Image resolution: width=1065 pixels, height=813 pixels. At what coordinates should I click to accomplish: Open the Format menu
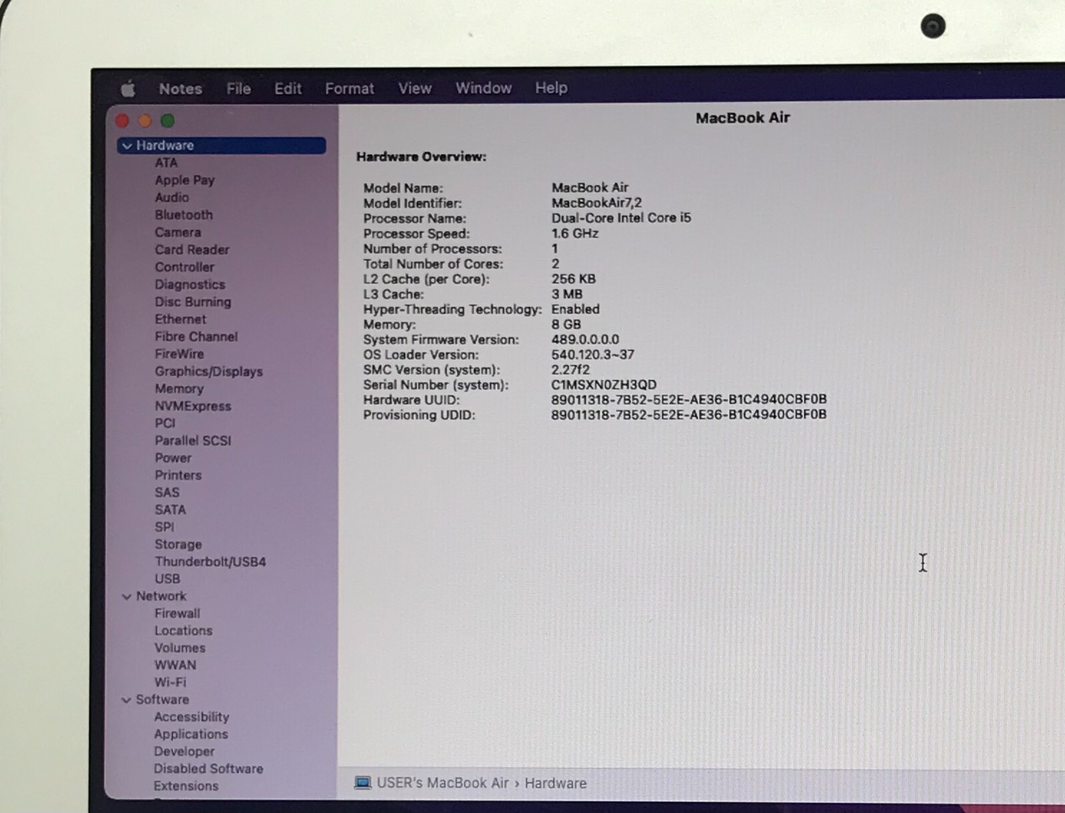coord(350,89)
